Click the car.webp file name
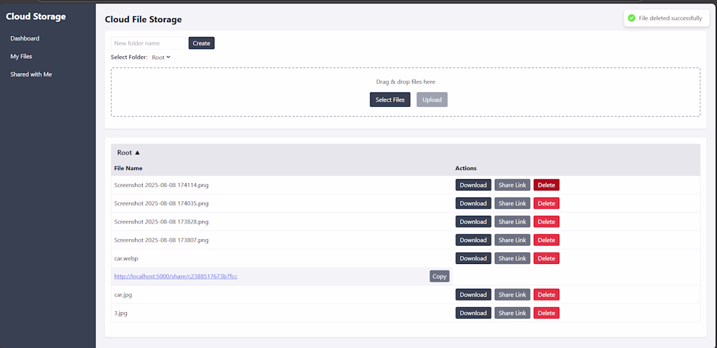This screenshot has height=348, width=717. (126, 258)
